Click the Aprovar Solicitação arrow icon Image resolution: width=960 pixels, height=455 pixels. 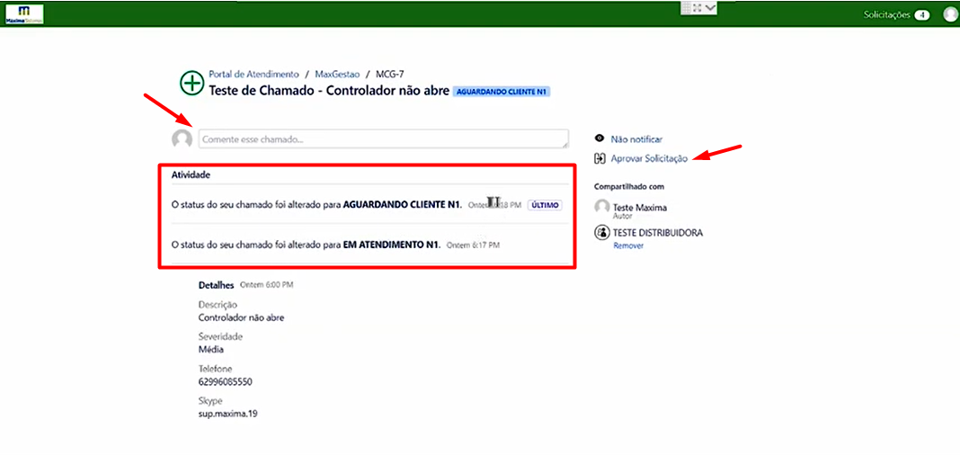[600, 158]
